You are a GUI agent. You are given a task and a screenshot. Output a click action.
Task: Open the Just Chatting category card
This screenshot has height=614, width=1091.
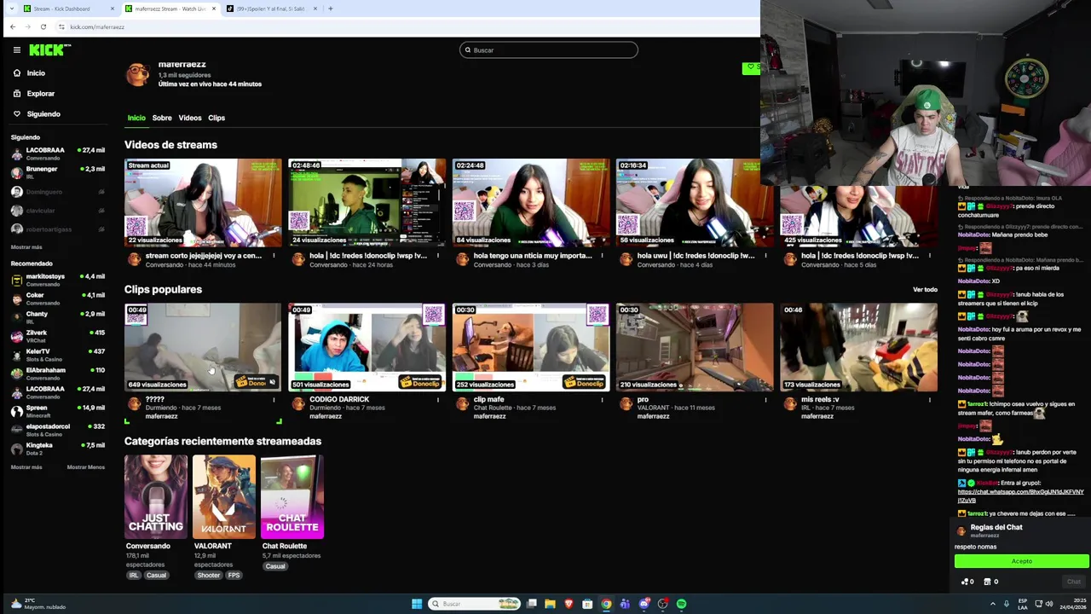pos(156,496)
